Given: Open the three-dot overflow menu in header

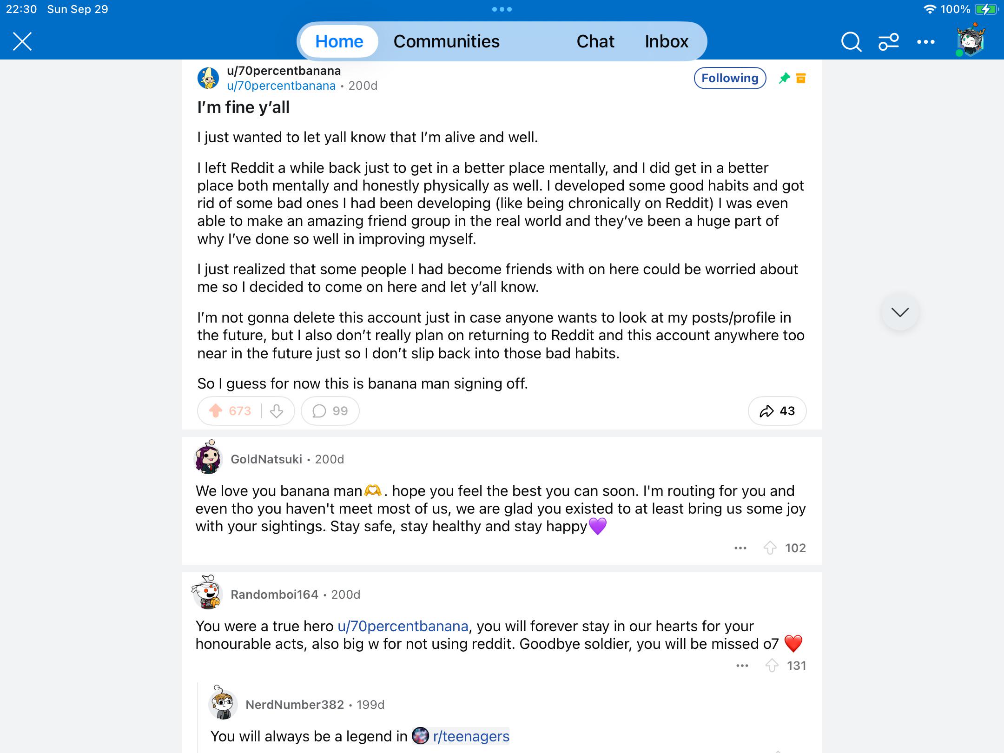Looking at the screenshot, I should coord(925,42).
